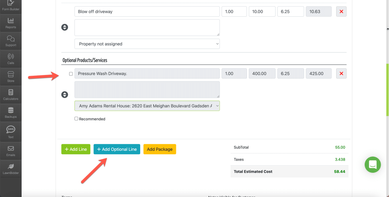Edit Blow off driveway quantity 1.00
The image size is (389, 197).
pyautogui.click(x=234, y=11)
